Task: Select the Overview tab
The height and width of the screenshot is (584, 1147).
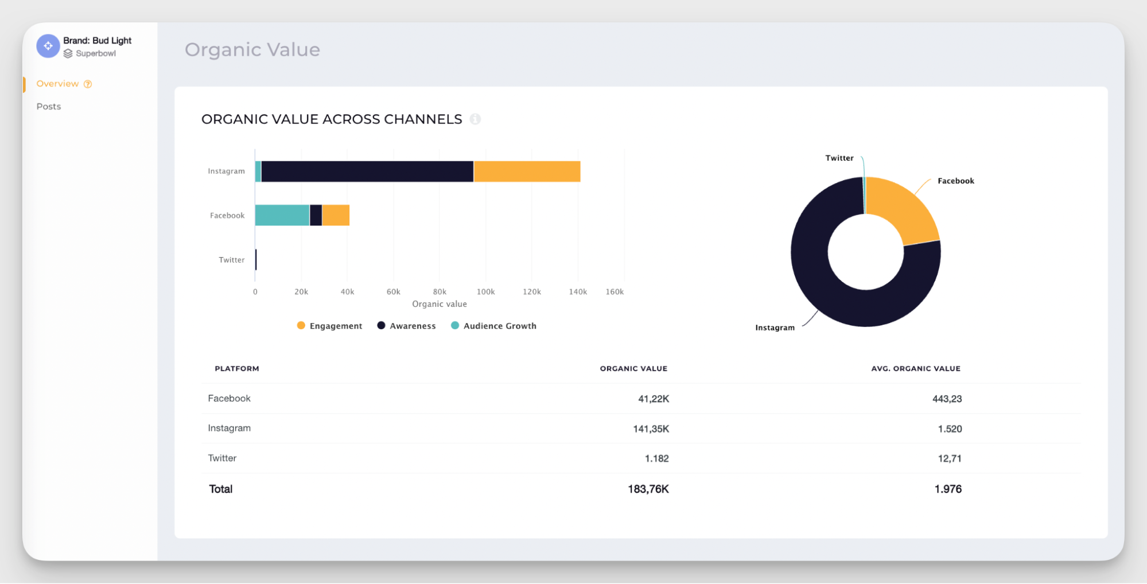Action: pyautogui.click(x=57, y=84)
